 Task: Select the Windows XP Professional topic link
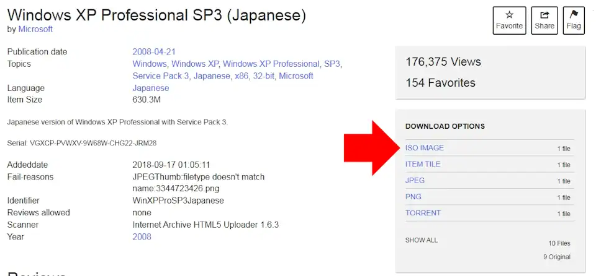[x=271, y=64]
